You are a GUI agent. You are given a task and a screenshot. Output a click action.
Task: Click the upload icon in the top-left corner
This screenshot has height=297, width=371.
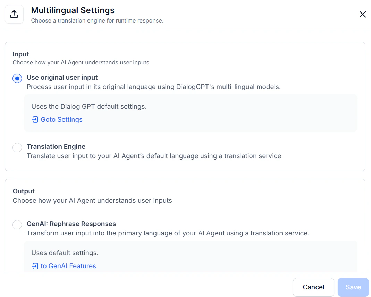pyautogui.click(x=14, y=14)
